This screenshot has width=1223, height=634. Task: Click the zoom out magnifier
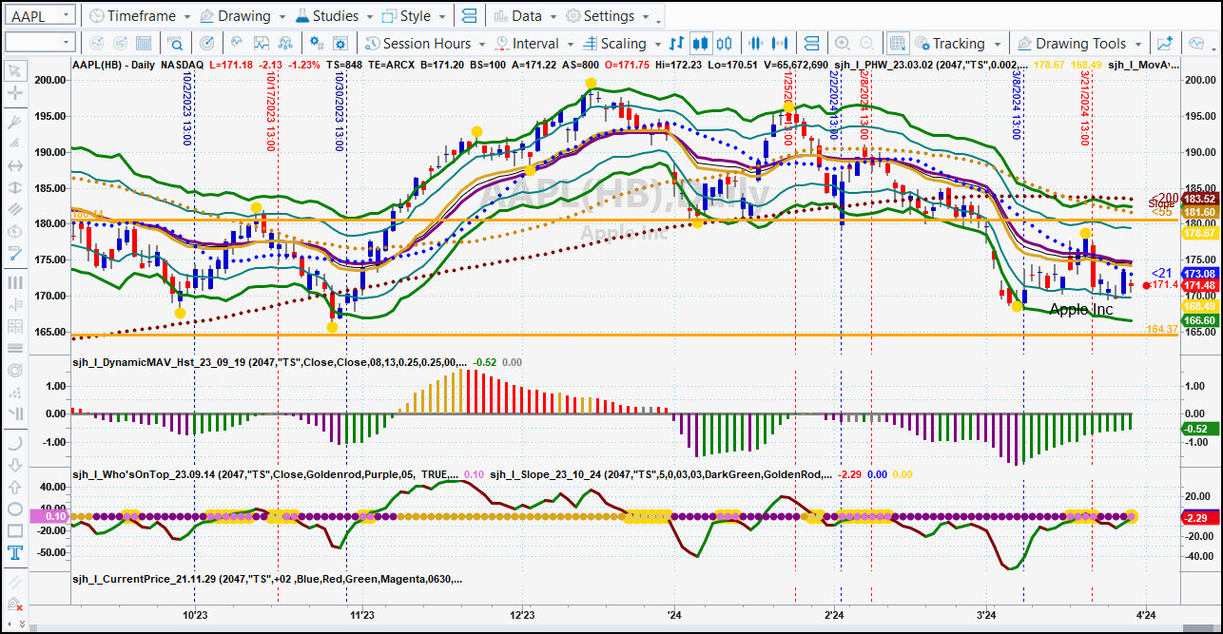(x=866, y=44)
